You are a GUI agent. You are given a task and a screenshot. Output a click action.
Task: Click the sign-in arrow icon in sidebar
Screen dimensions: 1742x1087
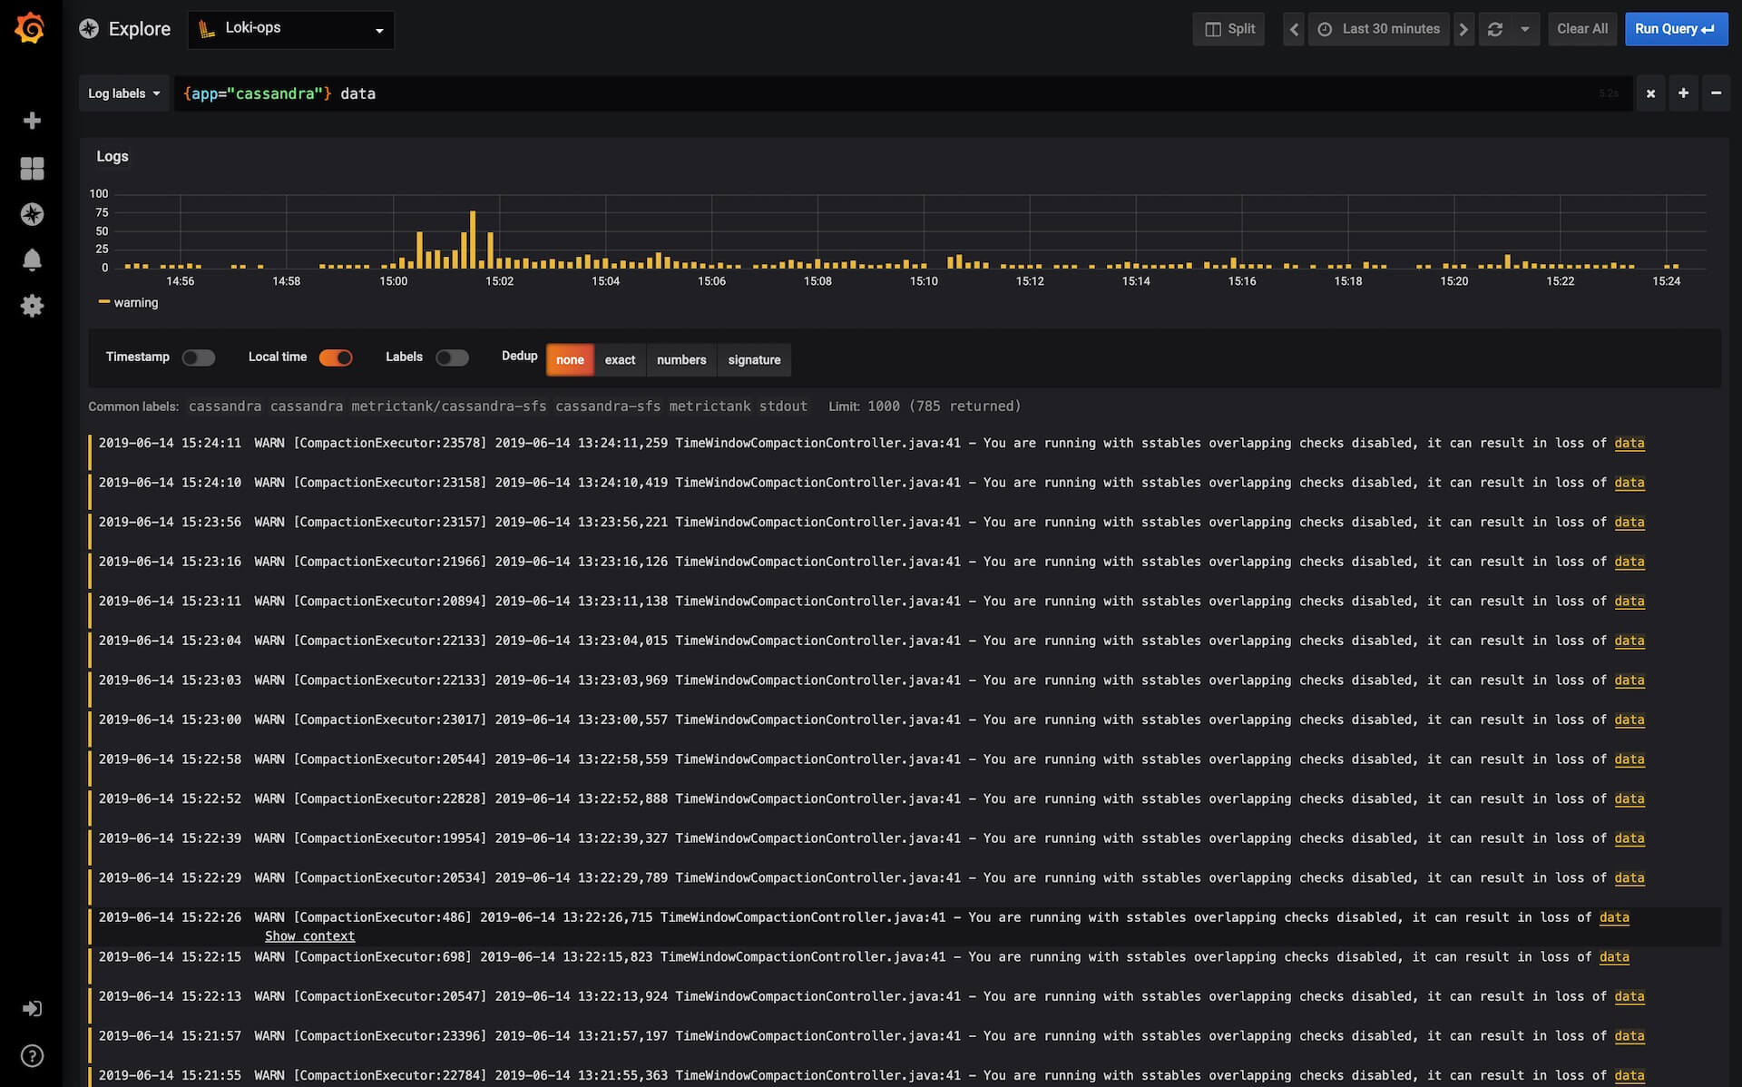pos(32,1009)
